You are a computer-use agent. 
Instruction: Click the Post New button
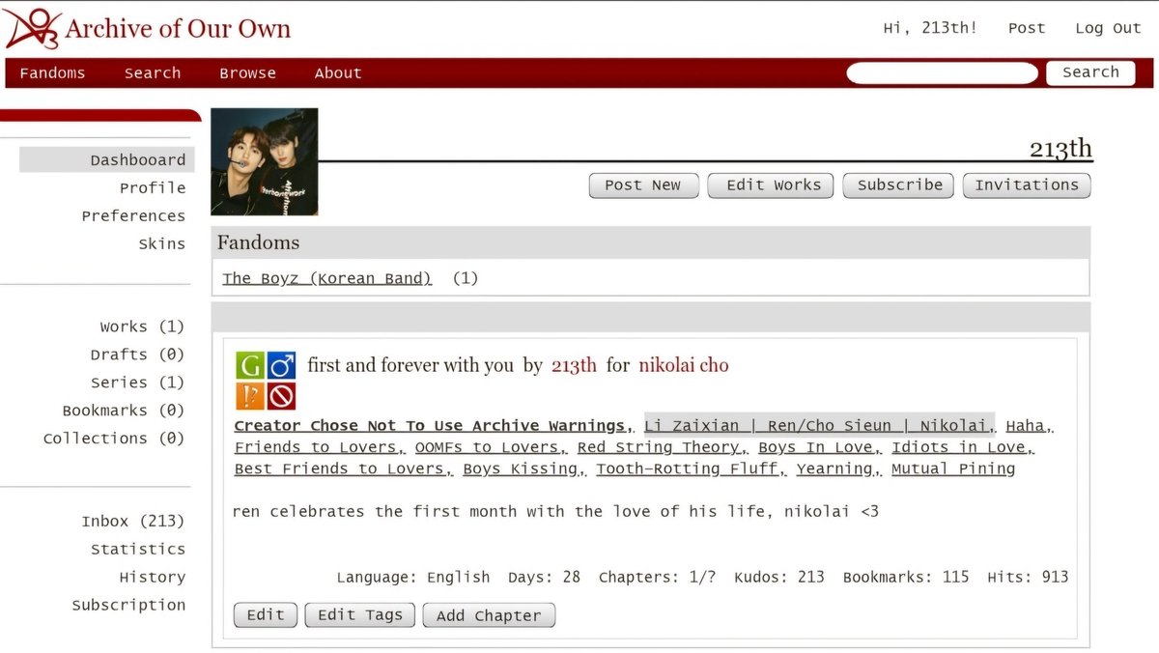click(x=643, y=185)
